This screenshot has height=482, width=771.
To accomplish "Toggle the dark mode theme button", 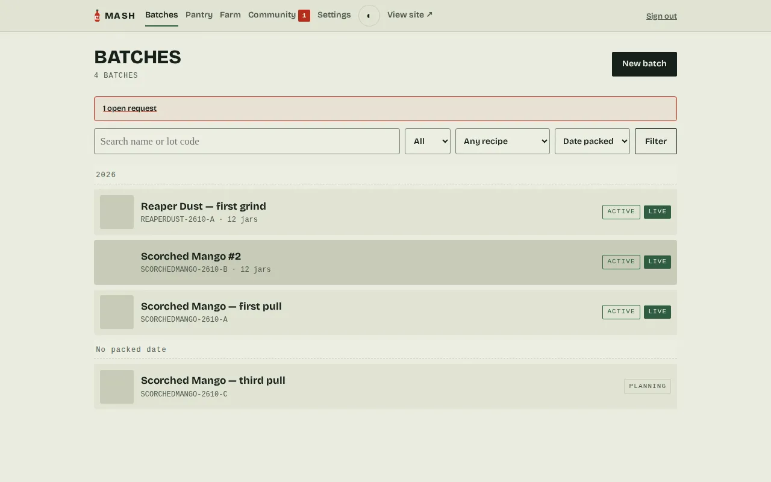I will [369, 16].
